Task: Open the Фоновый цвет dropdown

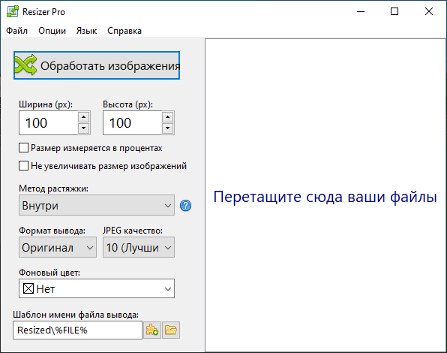Action: [97, 288]
